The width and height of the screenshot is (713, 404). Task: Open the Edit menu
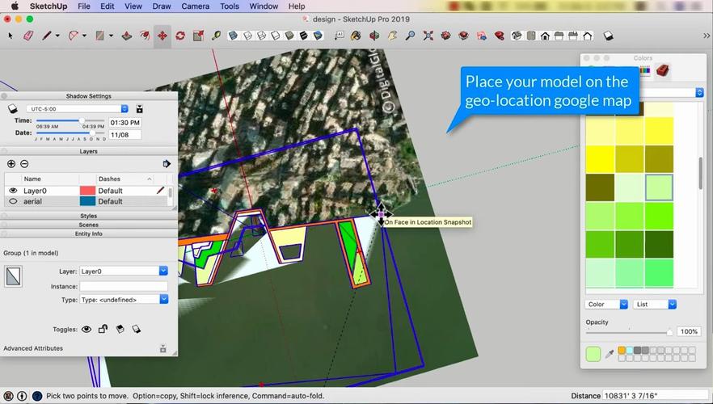[x=108, y=6]
